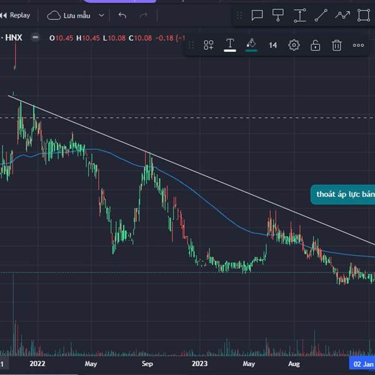Click the 02 Jan date marker
Screen dimensions: 375x375
[362, 364]
